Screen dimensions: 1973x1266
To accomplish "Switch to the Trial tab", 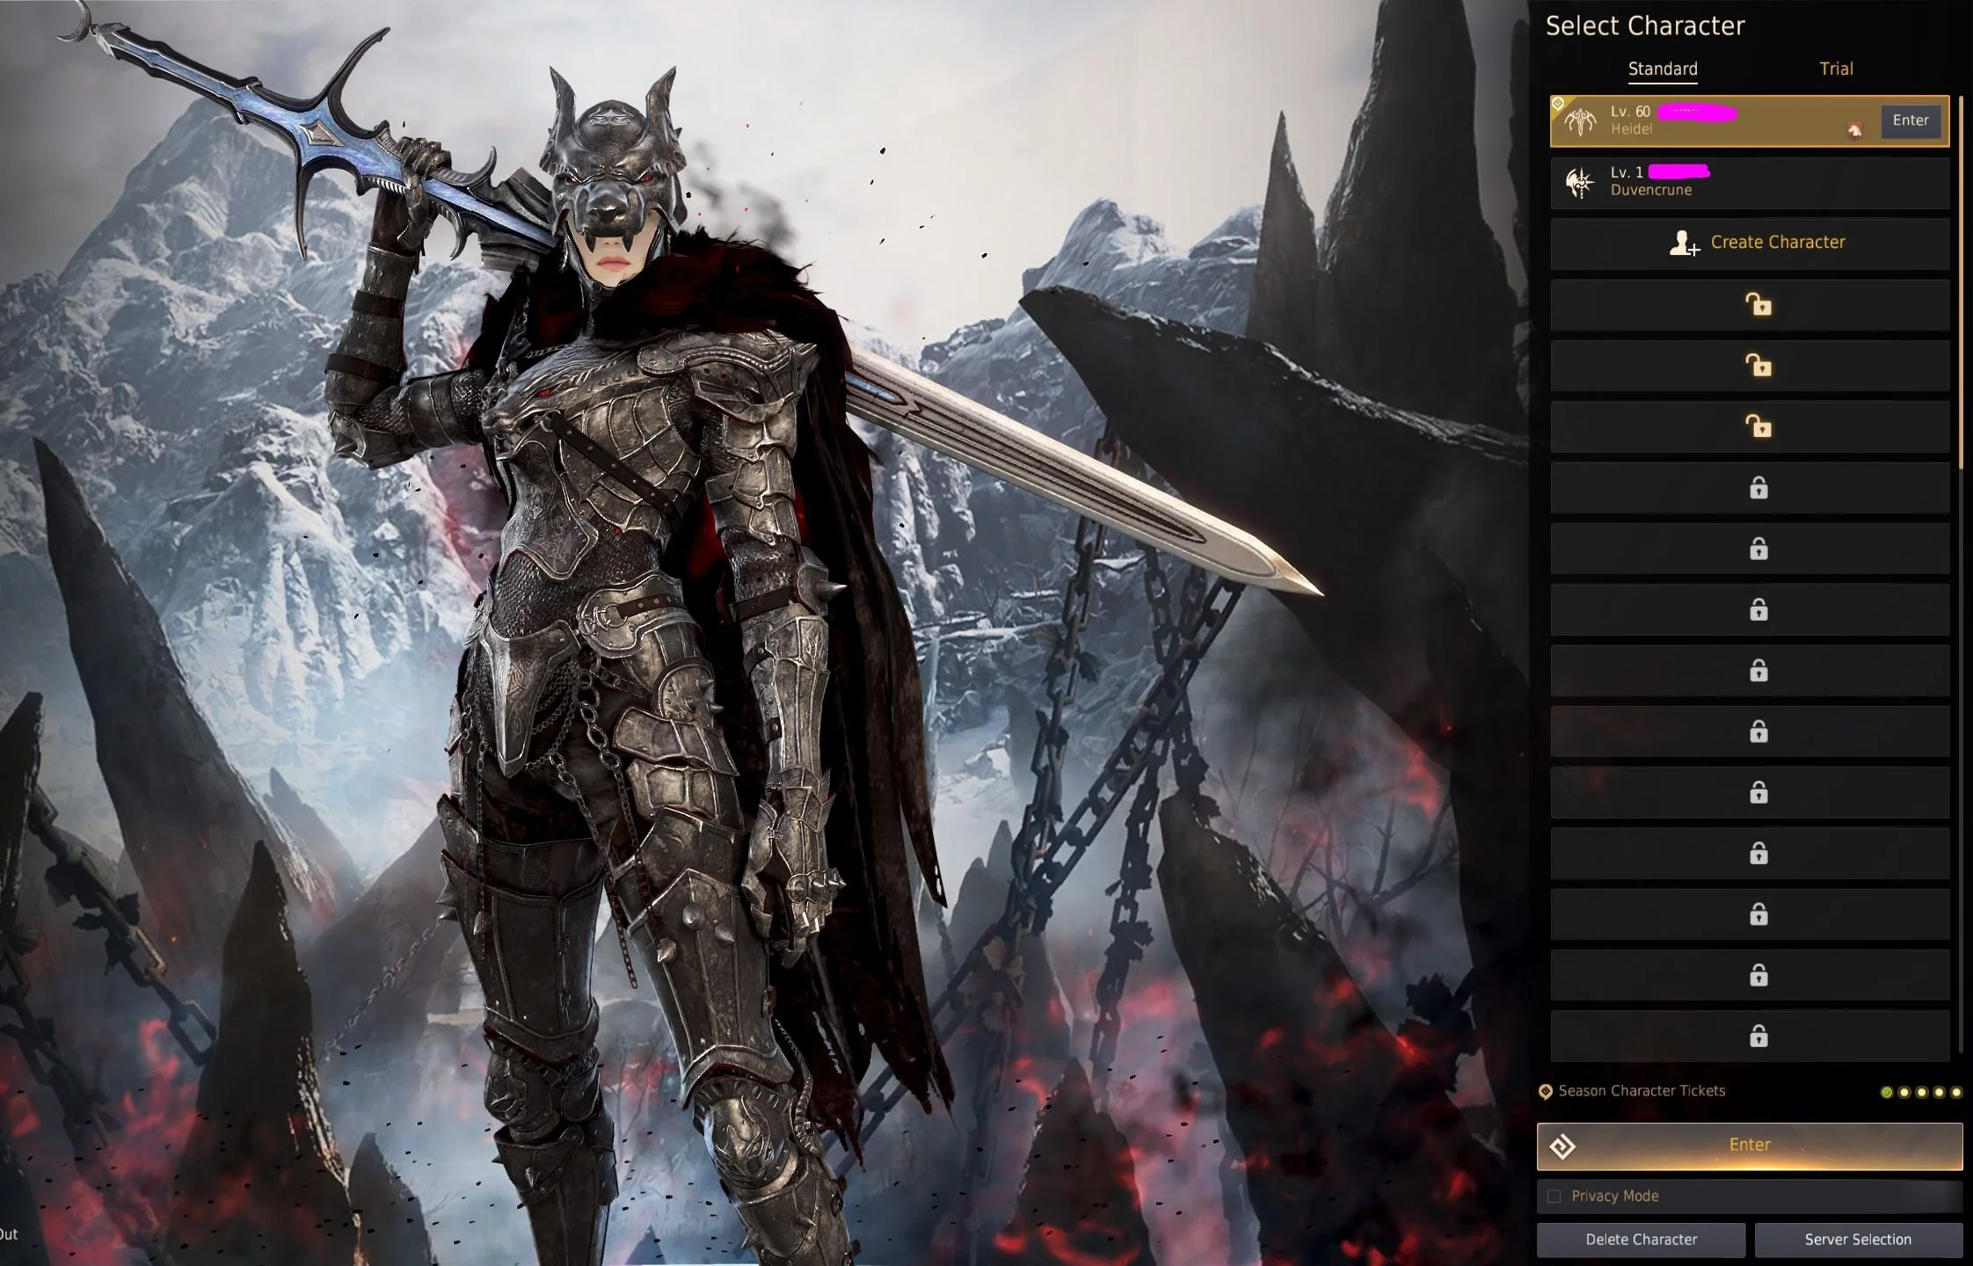I will [x=1836, y=69].
